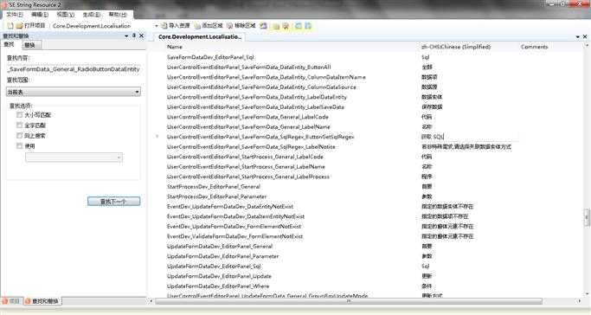
Task: Click 导入资源 import resource toolbar button
Action: pyautogui.click(x=176, y=26)
